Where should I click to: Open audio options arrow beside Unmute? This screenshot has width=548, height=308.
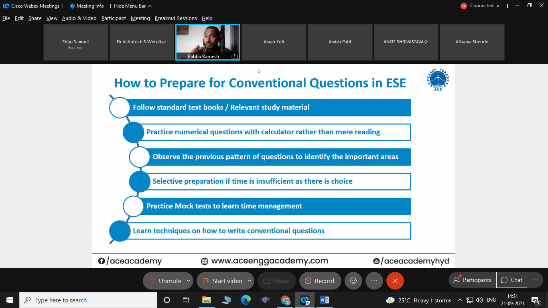tap(189, 281)
